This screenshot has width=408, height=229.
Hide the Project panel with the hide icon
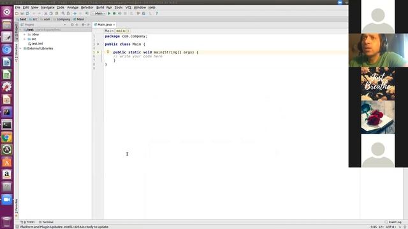point(89,25)
